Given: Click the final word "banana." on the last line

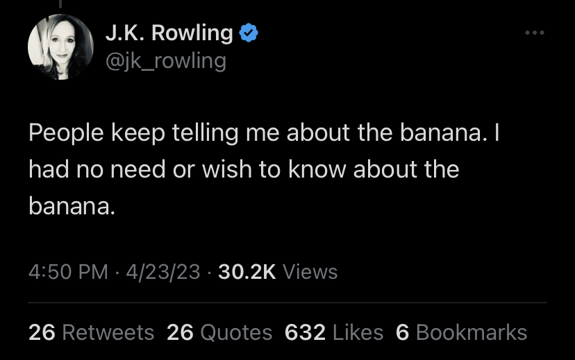Looking at the screenshot, I should (x=72, y=206).
